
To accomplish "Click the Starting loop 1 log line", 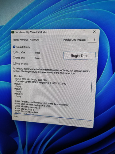I will click(x=24, y=109).
